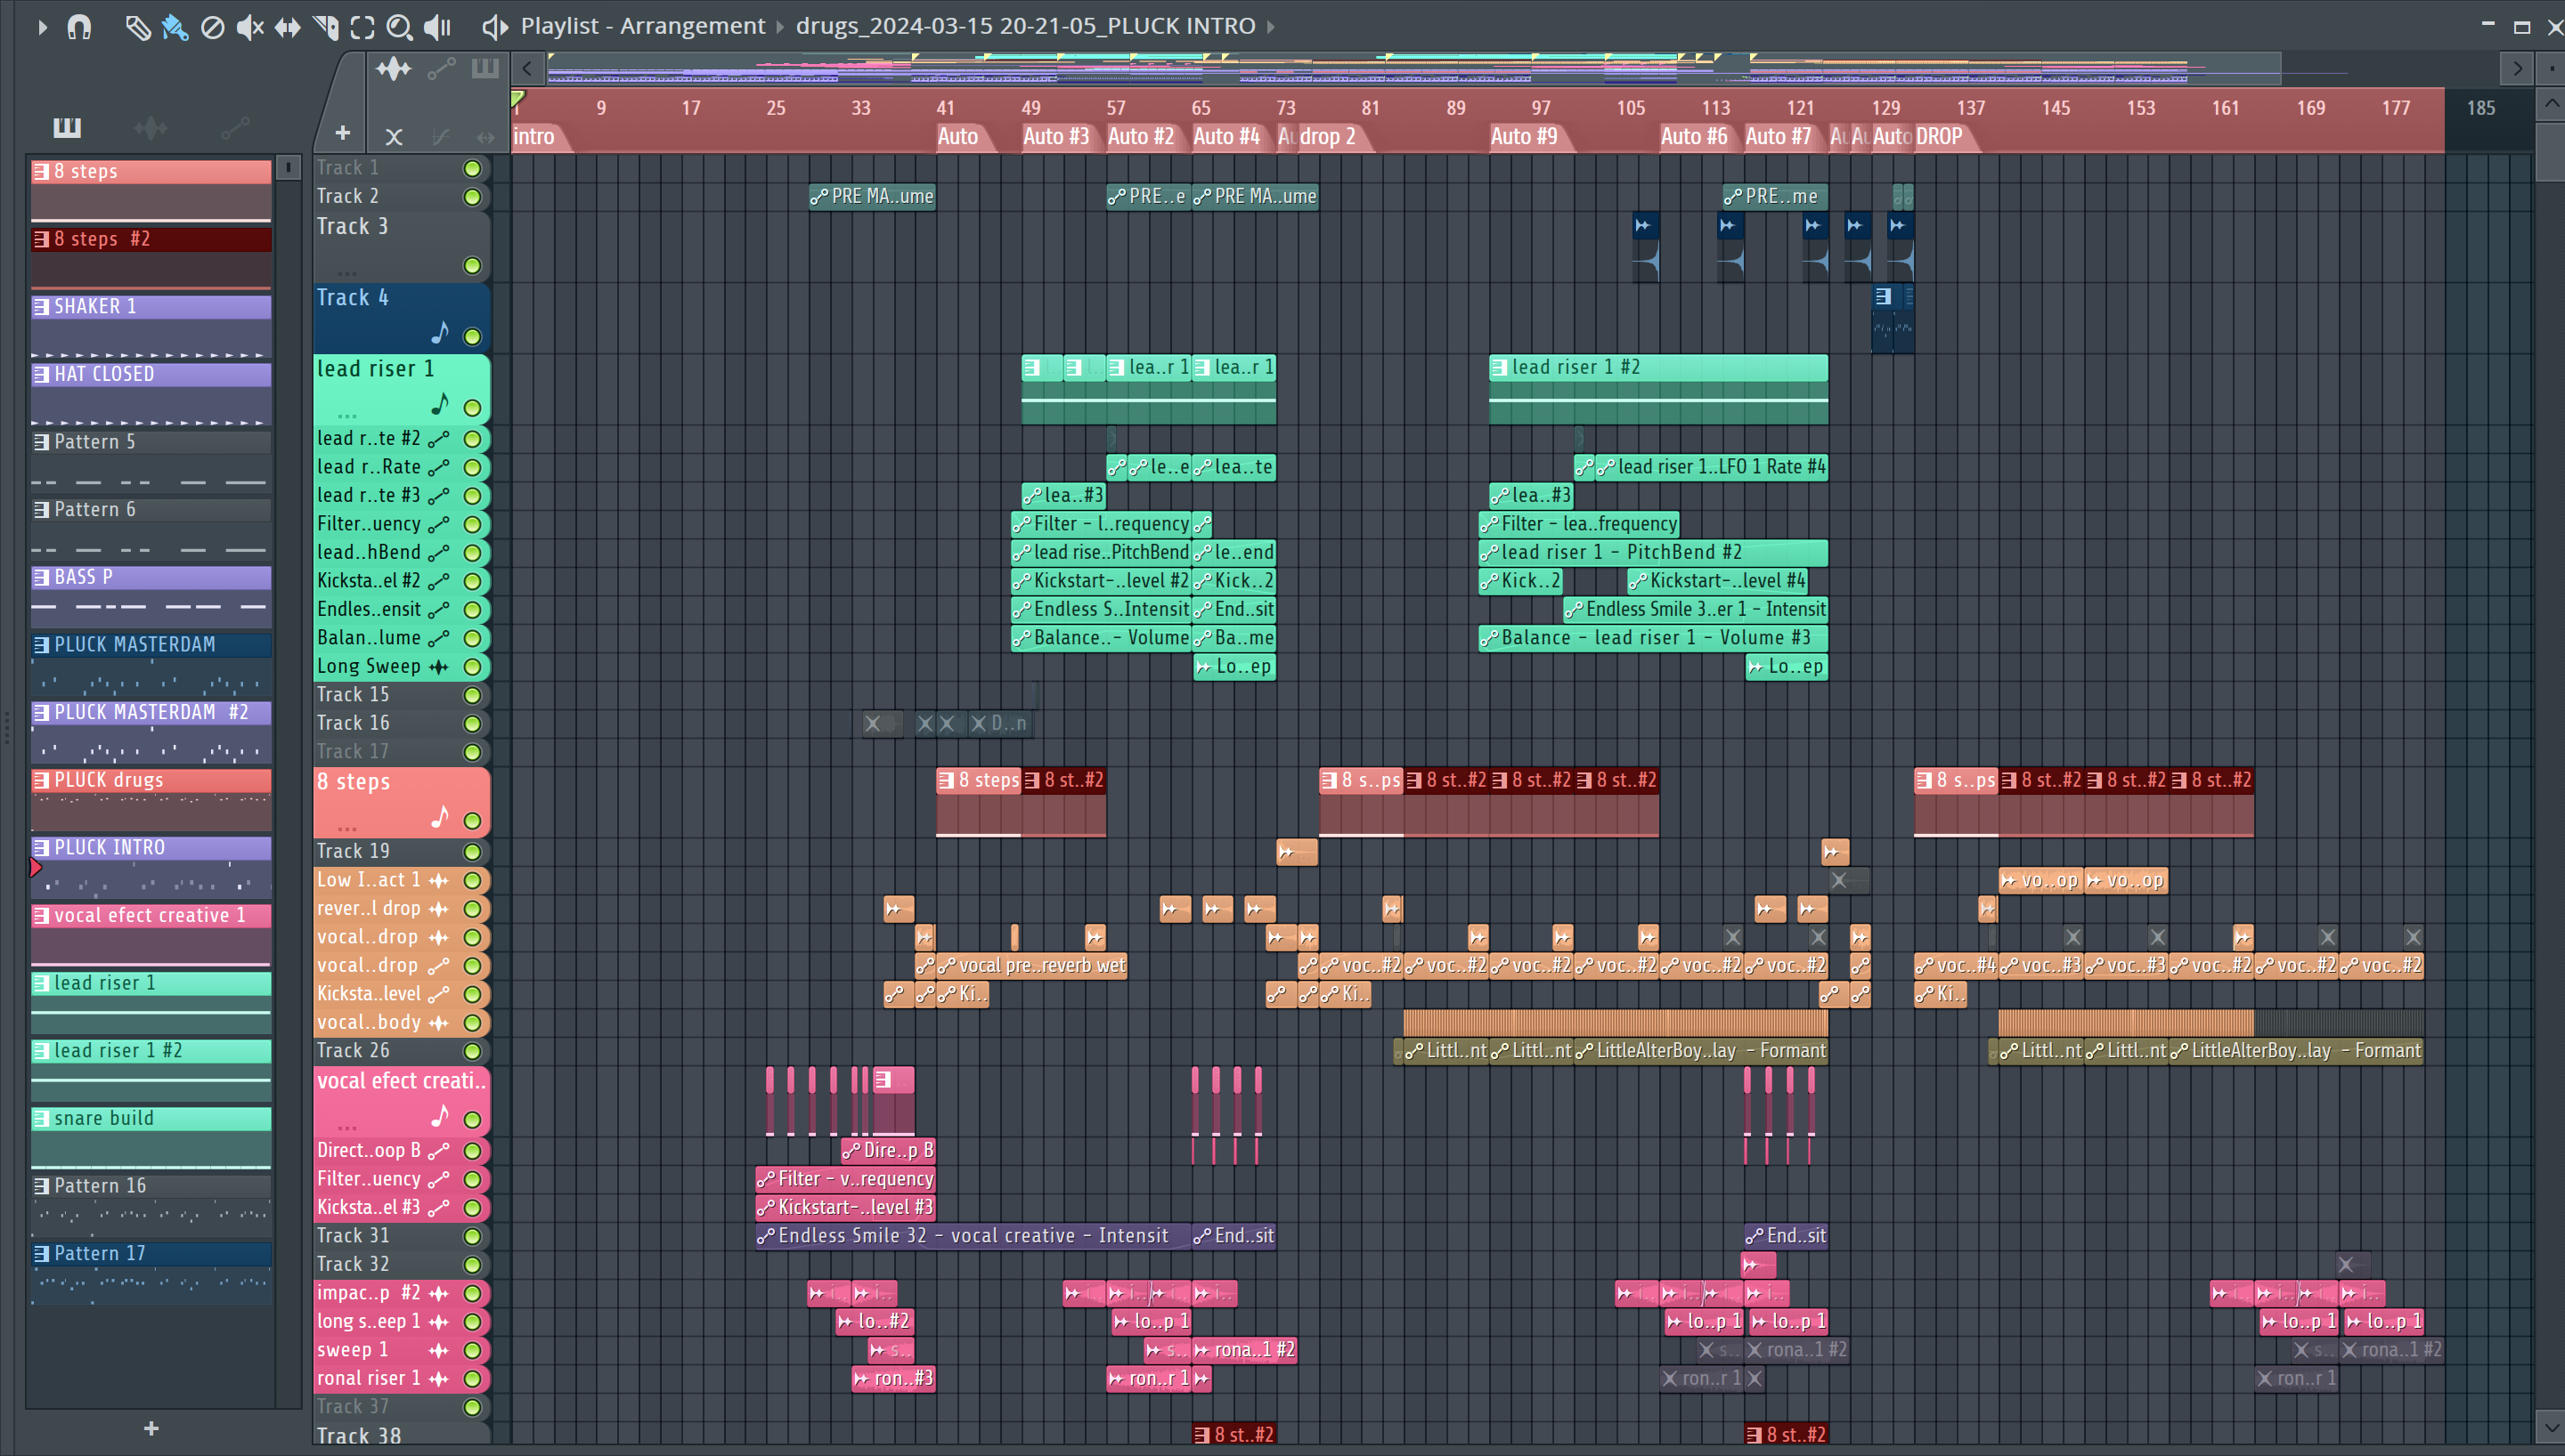Screen dimensions: 2565x1456
Task: Click the note icon on 8 steps track
Action: coord(439,817)
